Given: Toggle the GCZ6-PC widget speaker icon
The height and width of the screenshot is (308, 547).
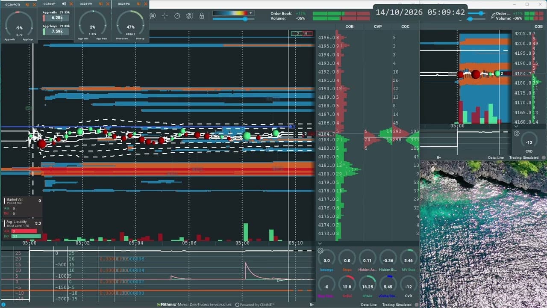Looking at the screenshot, I should 138,4.
